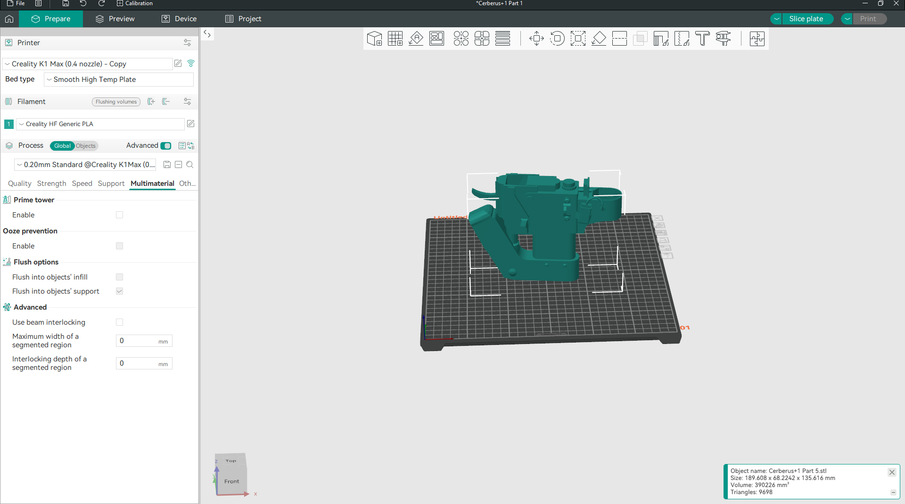Click the add filament icon
Screen dimensions: 905x504
pos(151,102)
